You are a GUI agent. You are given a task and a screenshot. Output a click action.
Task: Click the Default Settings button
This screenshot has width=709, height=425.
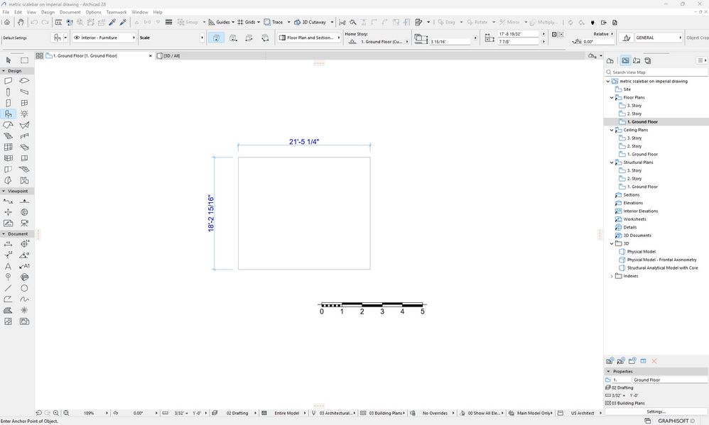15,38
